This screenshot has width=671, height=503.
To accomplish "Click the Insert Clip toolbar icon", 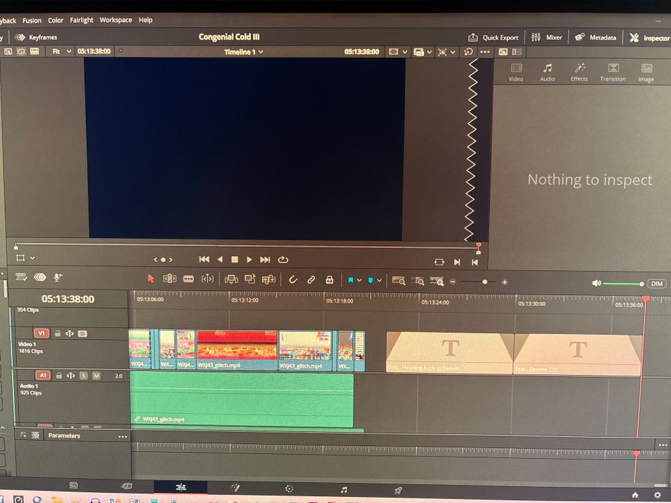I will point(231,279).
